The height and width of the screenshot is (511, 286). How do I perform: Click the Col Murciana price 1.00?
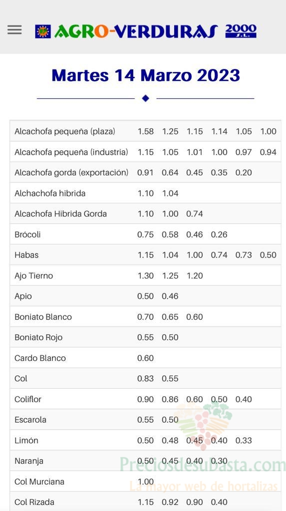pyautogui.click(x=145, y=482)
